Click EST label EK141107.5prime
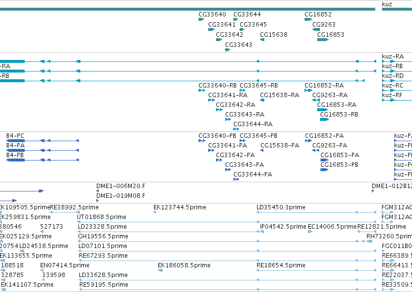The image size is (412, 292). 27,285
